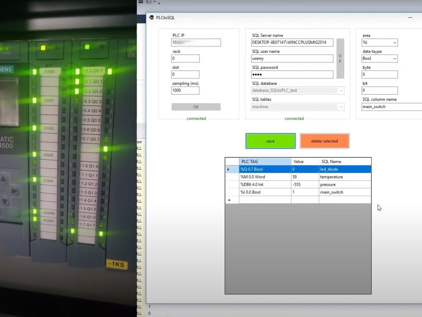
Task: Click the gray OK button under sampling
Action: pyautogui.click(x=196, y=107)
